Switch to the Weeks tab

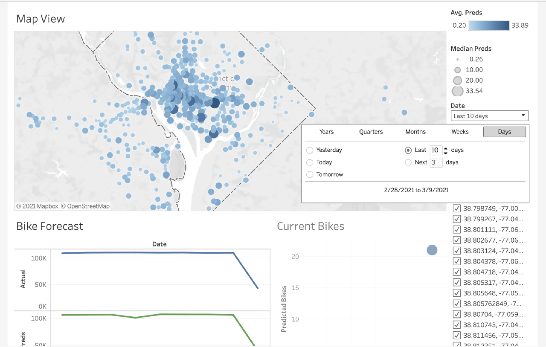(460, 132)
